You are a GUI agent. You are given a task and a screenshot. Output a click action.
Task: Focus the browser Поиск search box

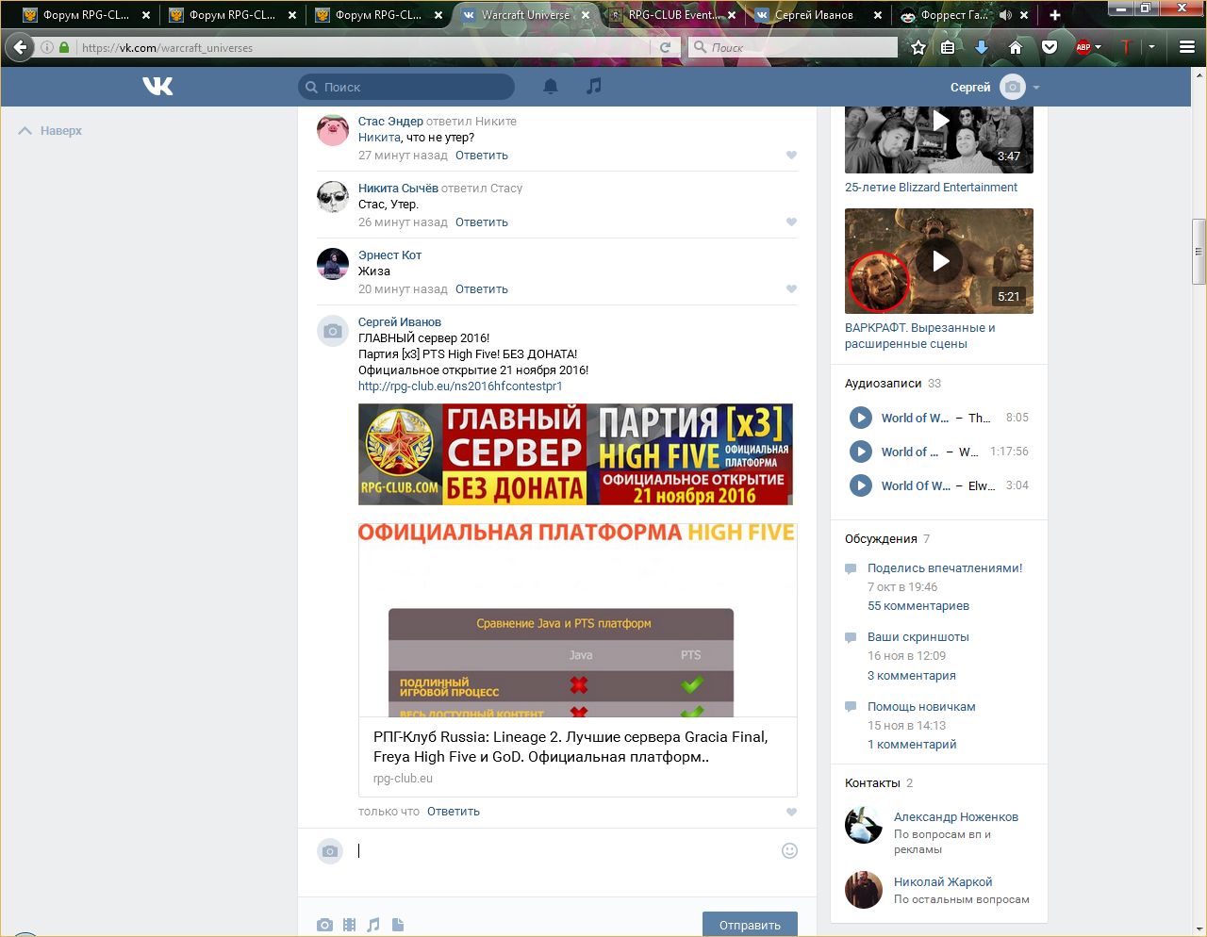[792, 47]
